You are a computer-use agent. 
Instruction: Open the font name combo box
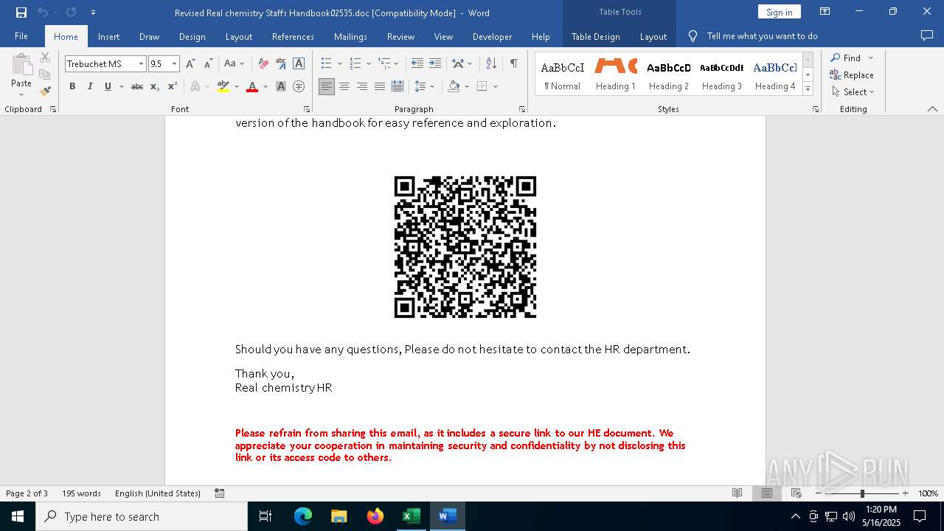point(105,64)
